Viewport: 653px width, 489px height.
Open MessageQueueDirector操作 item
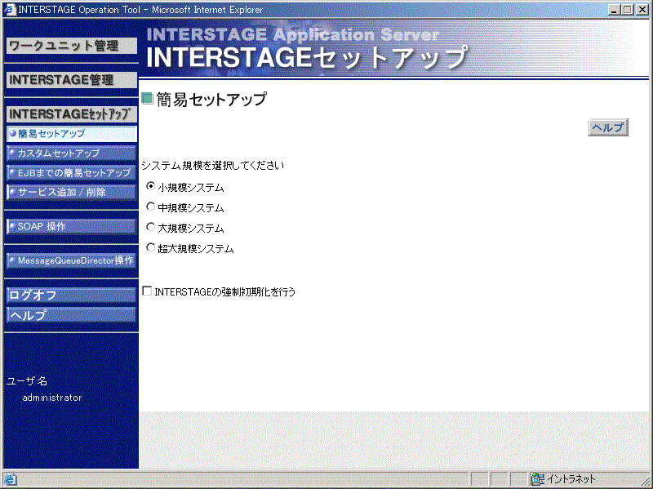point(72,260)
